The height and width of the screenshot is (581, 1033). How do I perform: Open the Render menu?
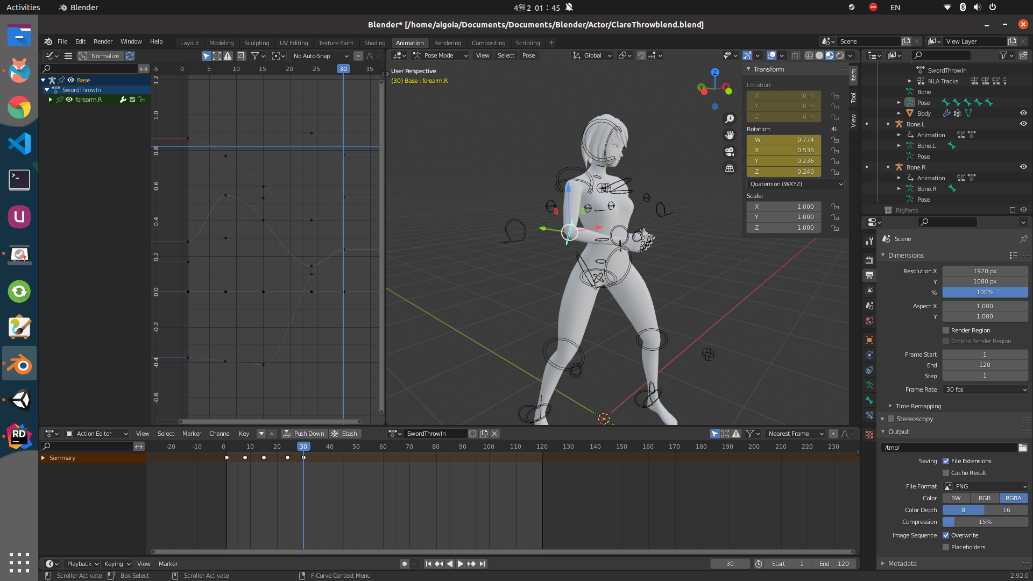coord(103,41)
